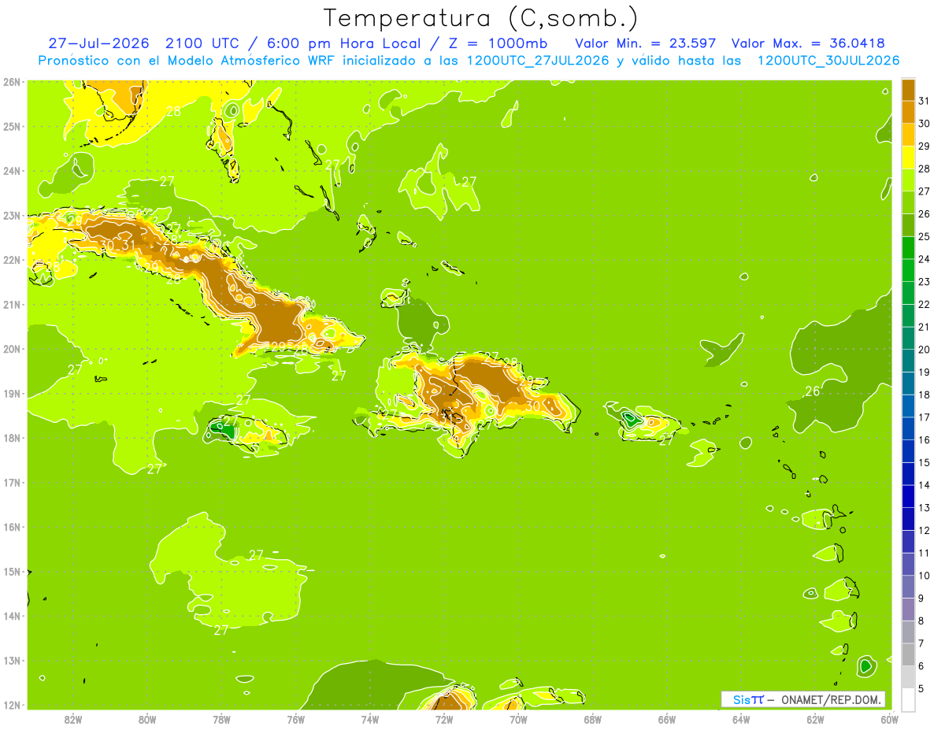Click the 22N latitude axis label
Screen dimensions: 945x730
pyautogui.click(x=11, y=260)
